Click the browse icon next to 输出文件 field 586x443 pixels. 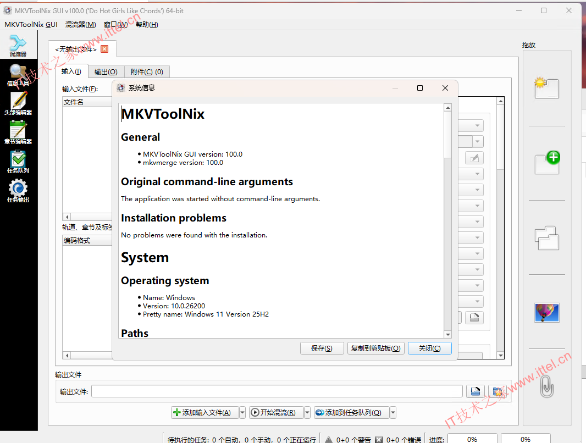click(x=476, y=391)
